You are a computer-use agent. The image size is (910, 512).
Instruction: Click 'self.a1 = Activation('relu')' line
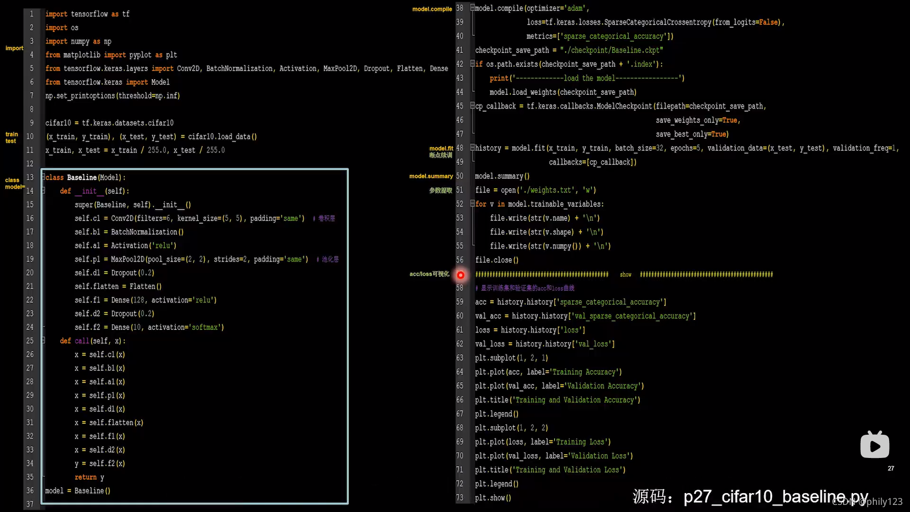pyautogui.click(x=125, y=246)
